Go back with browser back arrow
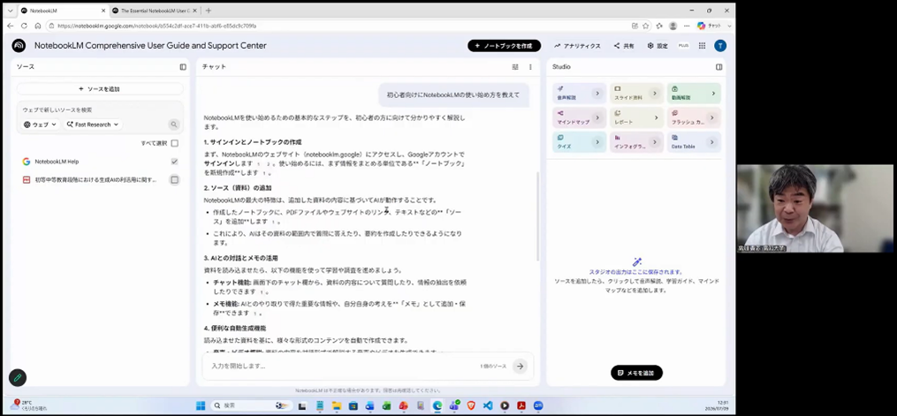 pos(10,26)
